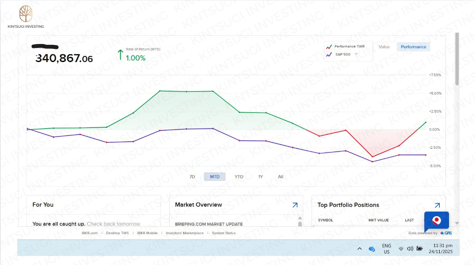The height and width of the screenshot is (265, 475).
Task: Open Market Overview arrow icon
Action: 295,205
